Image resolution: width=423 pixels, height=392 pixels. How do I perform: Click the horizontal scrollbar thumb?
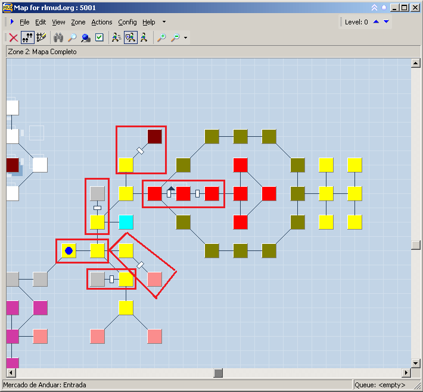(218, 373)
